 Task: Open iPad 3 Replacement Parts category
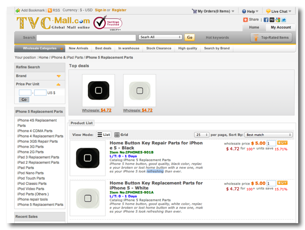[38, 157]
